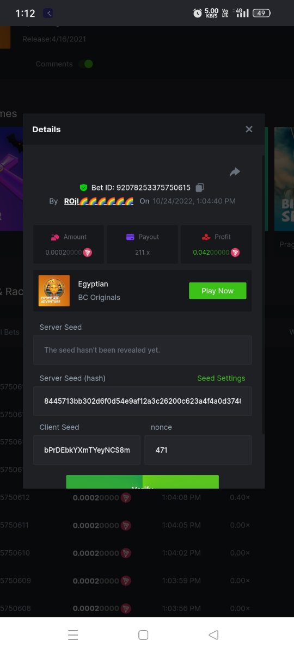Tap the unrevealed Server Seed box
This screenshot has width=294, height=653.
(143, 350)
